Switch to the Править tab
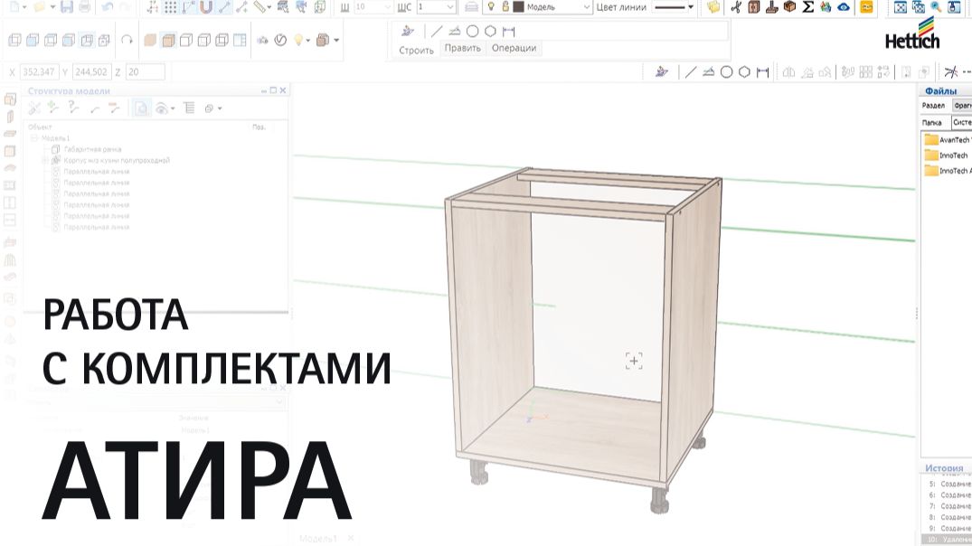This screenshot has width=972, height=546. point(462,48)
